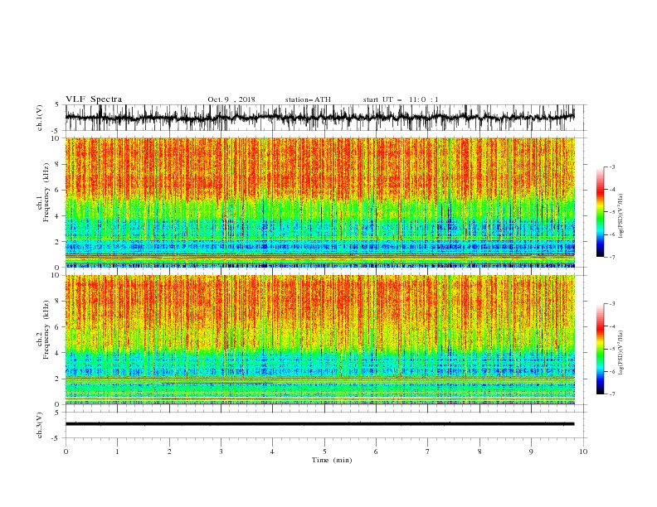Click the '2' time axis tick label
This screenshot has height=507, width=657.
(x=169, y=451)
